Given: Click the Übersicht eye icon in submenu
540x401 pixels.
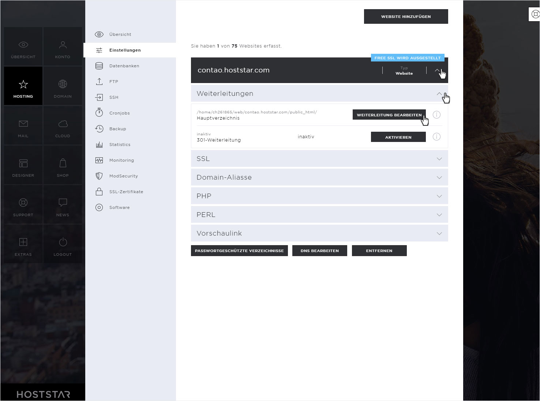Looking at the screenshot, I should coord(99,34).
